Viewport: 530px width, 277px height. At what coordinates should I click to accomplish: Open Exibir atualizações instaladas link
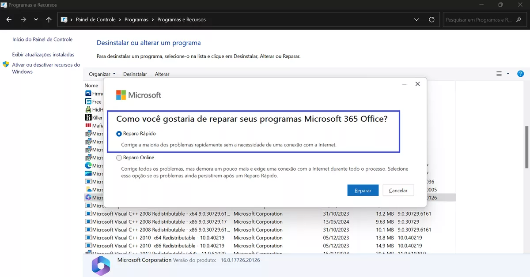tap(43, 55)
